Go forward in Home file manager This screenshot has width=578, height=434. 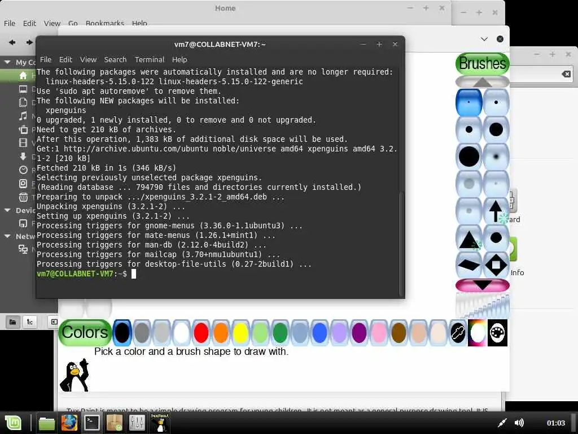pos(29,42)
